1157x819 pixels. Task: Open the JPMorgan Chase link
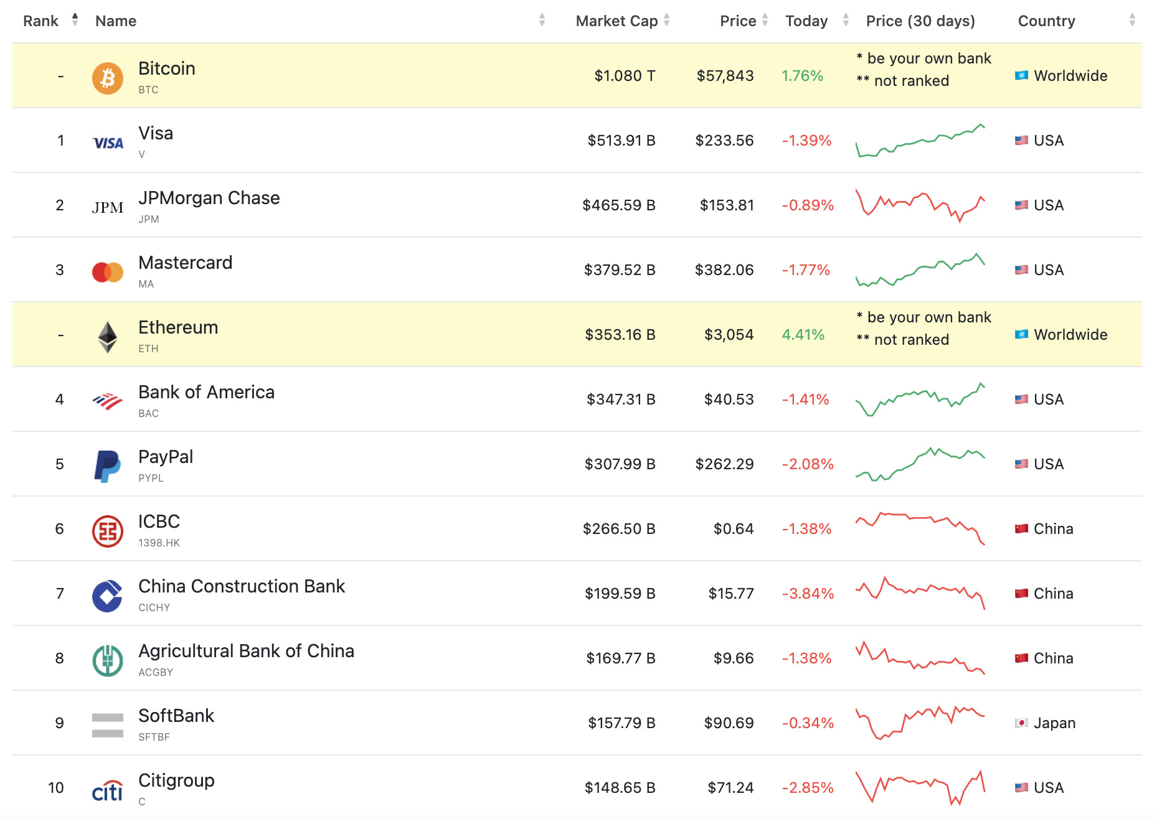click(x=209, y=198)
